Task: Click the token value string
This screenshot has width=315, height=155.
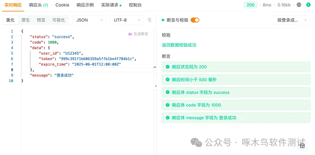Action: [96, 59]
